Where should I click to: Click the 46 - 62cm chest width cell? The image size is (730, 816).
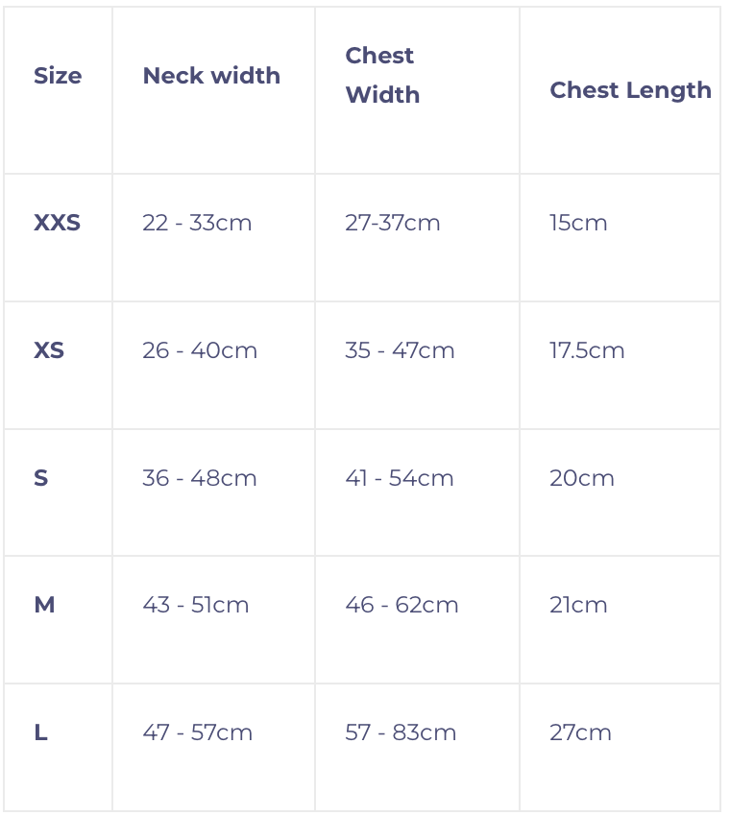[x=401, y=605]
